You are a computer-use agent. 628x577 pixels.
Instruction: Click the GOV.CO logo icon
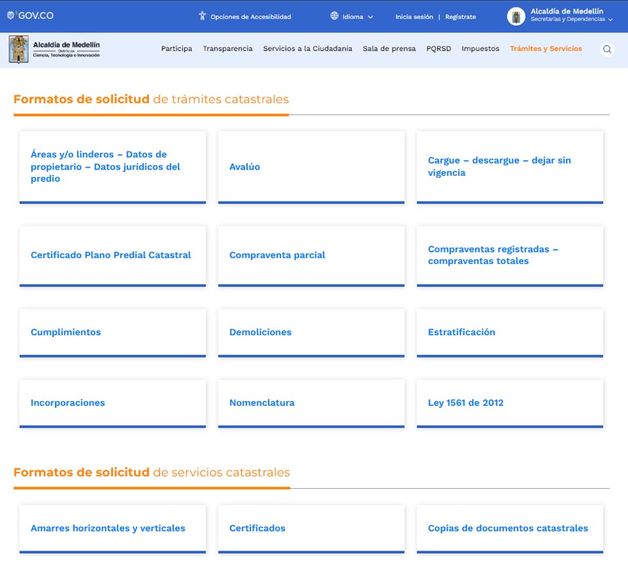click(x=12, y=15)
